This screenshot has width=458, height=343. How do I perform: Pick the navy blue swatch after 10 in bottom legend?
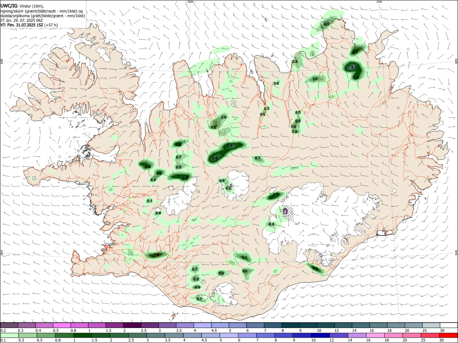click(320, 335)
